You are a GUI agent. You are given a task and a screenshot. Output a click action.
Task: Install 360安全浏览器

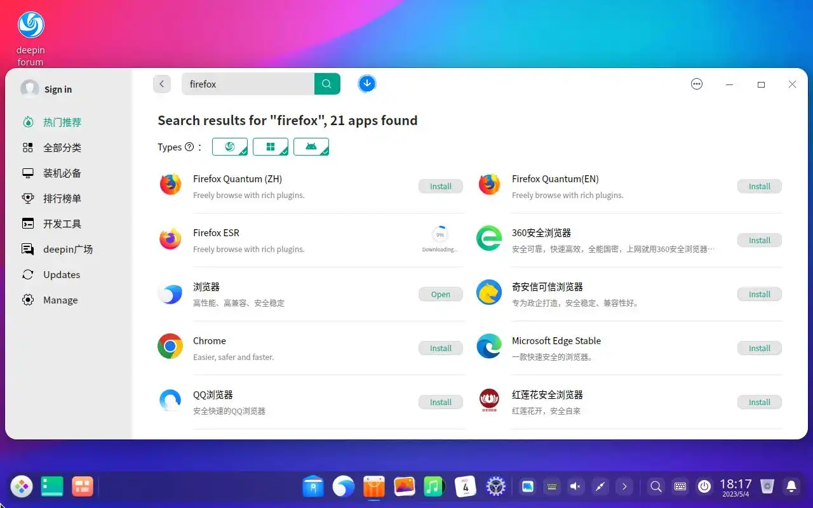(x=760, y=240)
